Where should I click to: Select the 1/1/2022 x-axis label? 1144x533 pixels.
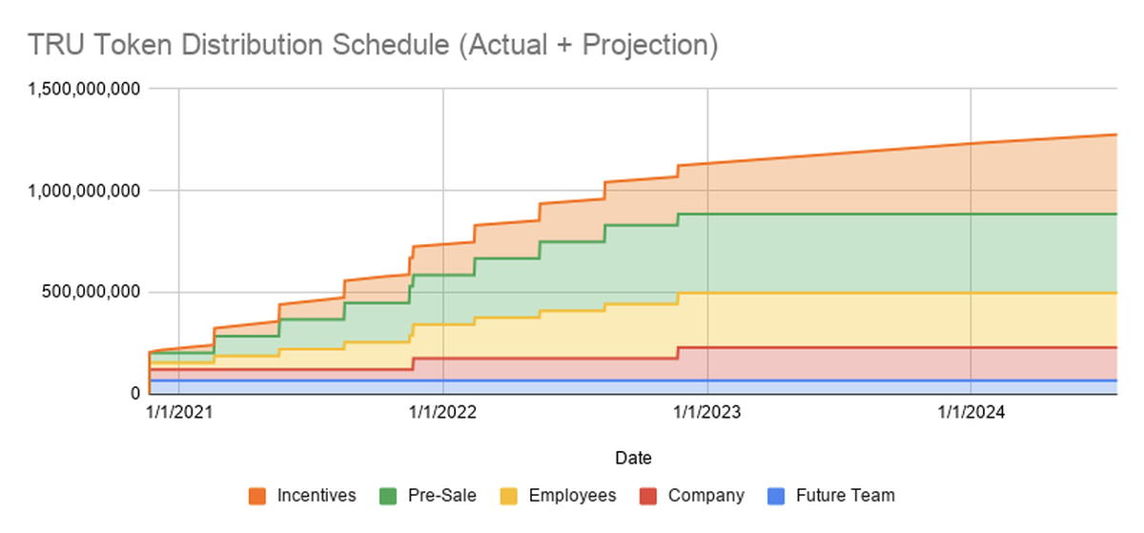[x=443, y=412]
